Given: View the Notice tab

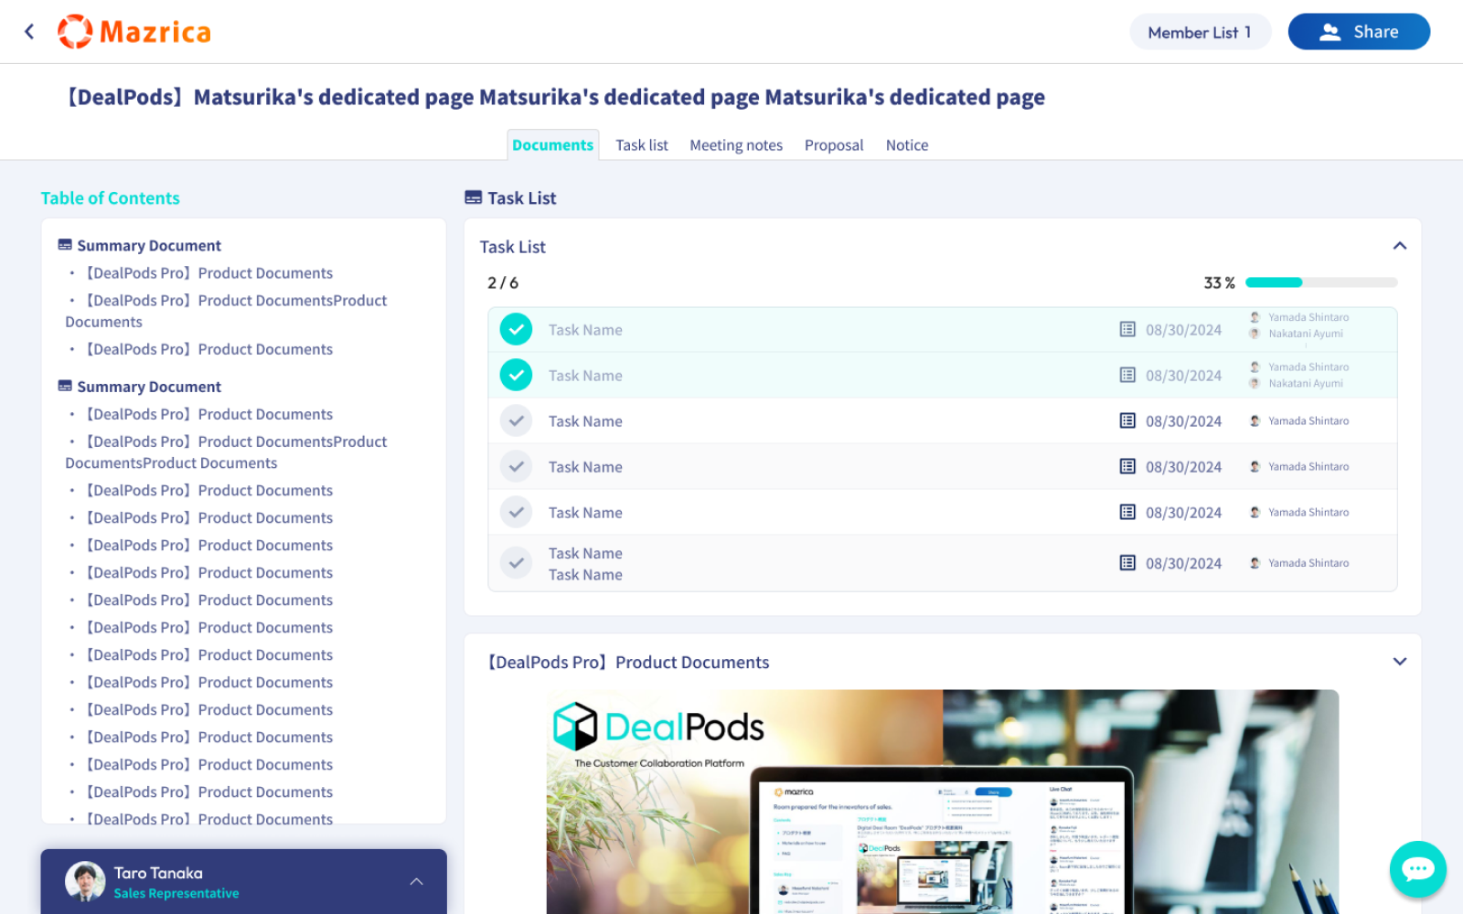Looking at the screenshot, I should click(907, 144).
